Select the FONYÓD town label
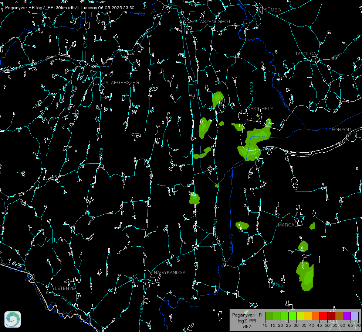Image resolution: width=362 pixels, height=332 pixels. 341,130
